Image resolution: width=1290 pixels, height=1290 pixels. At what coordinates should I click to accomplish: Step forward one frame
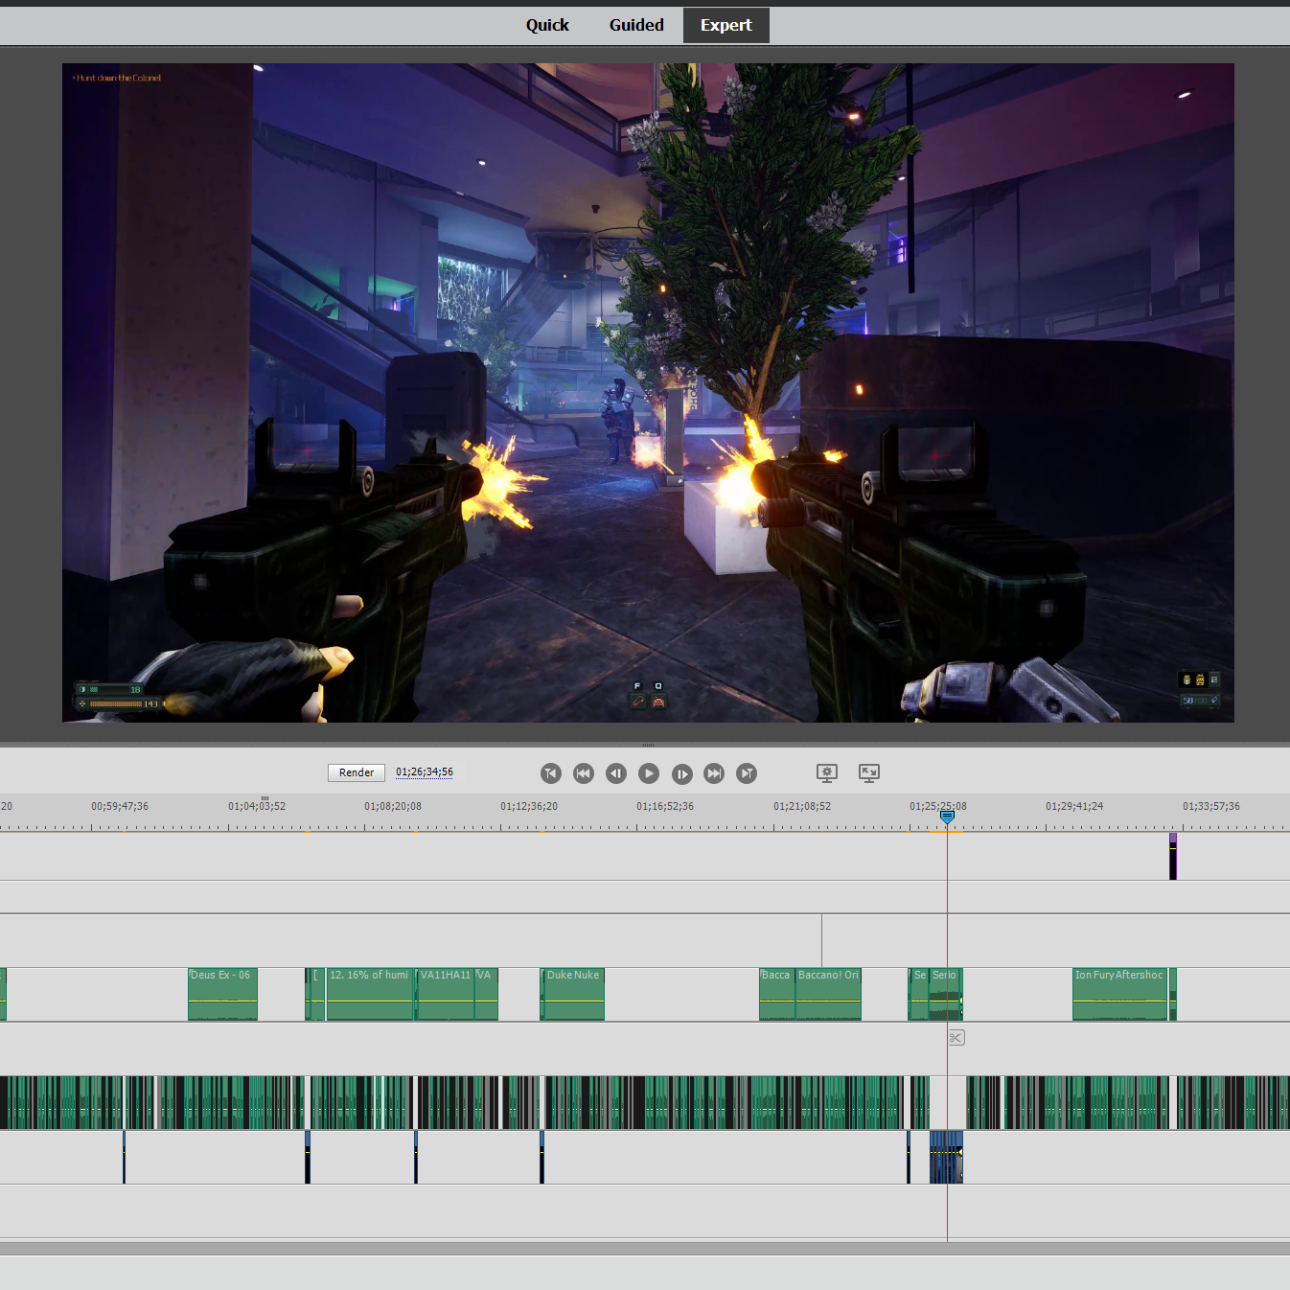coord(681,773)
